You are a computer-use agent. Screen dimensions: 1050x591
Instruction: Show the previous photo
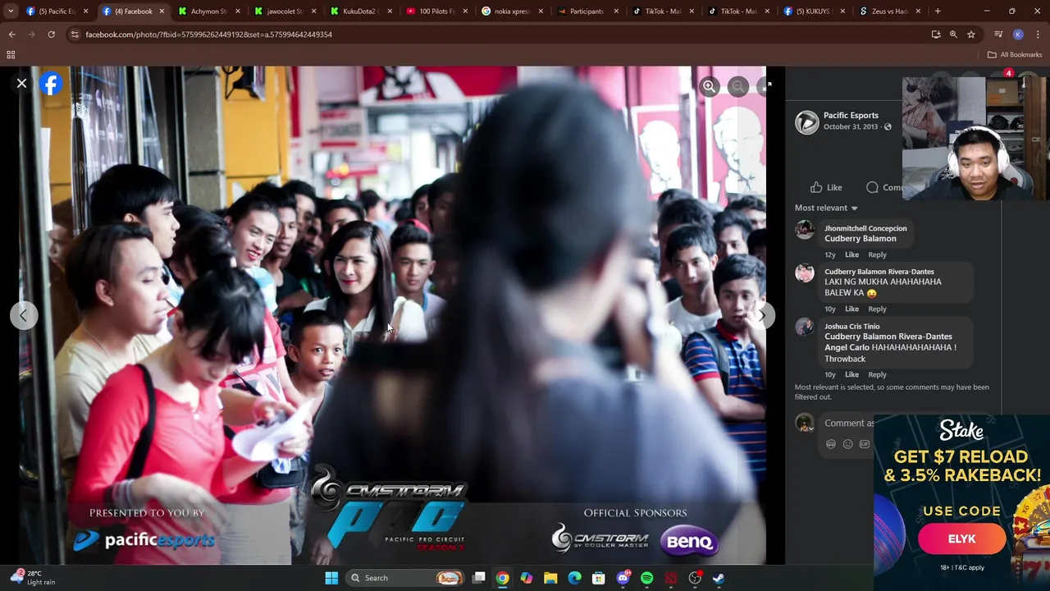(x=24, y=315)
